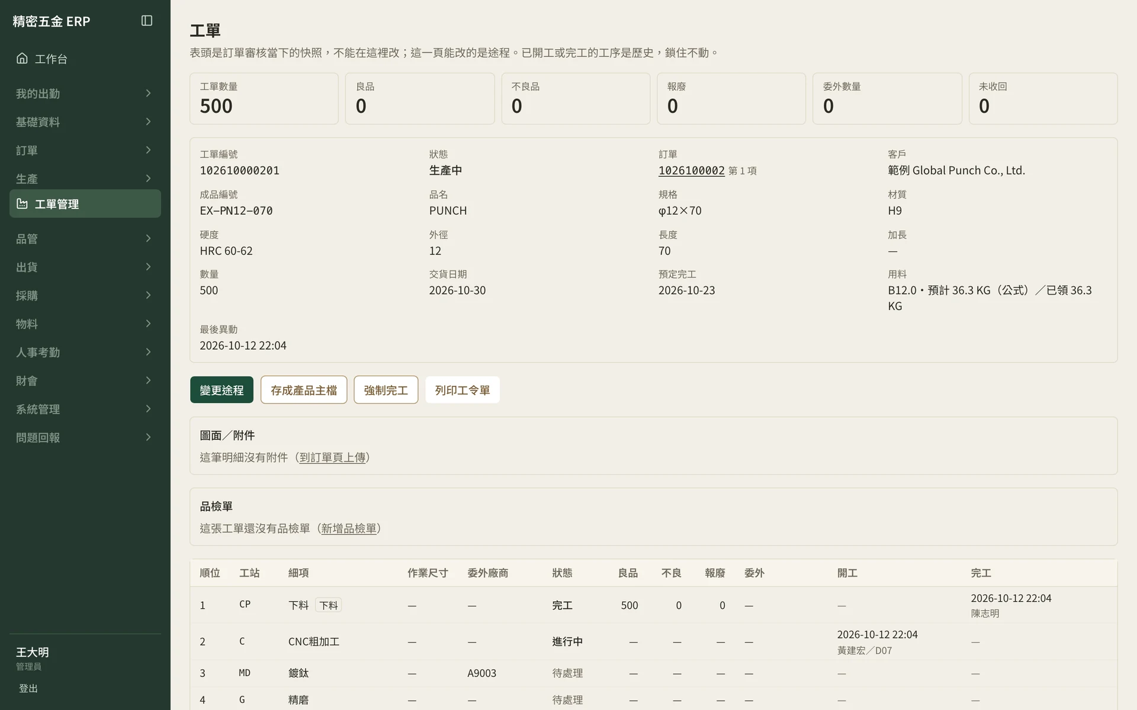Screen dimensions: 1137x710
Task: Open the 物料 sidebar menu
Action: point(85,324)
